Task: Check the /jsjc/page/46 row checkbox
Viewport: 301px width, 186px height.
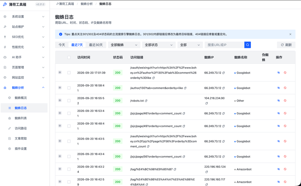Action: pos(69,113)
